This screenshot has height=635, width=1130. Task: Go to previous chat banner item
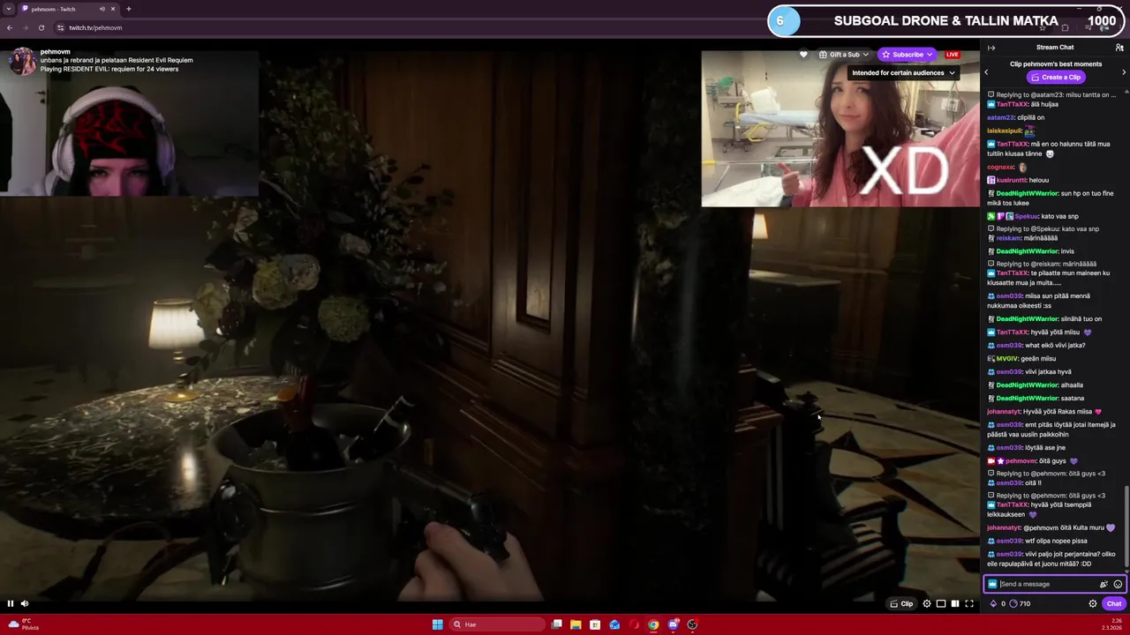click(987, 72)
